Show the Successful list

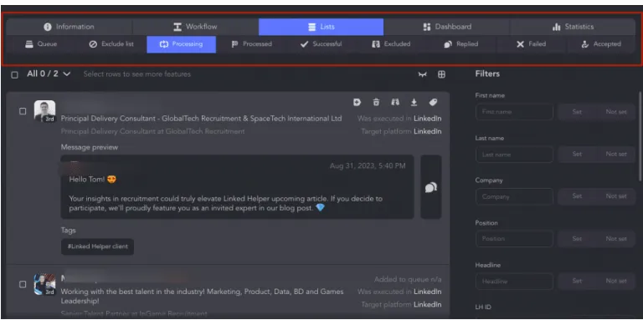pos(321,44)
